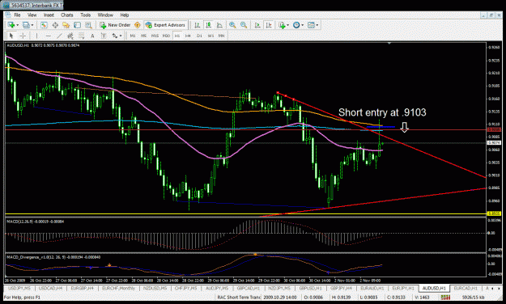Click the Profiles icon

point(26,25)
